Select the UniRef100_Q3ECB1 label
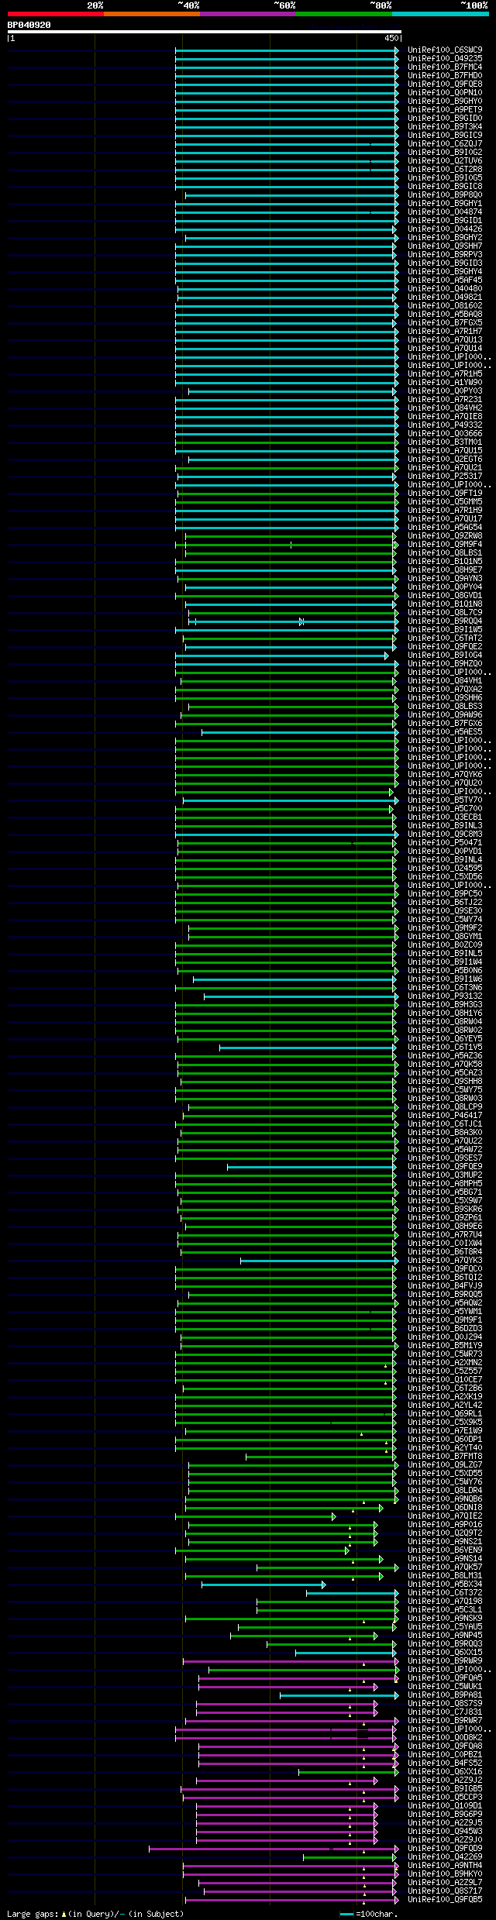The height and width of the screenshot is (1920, 496). point(445,817)
